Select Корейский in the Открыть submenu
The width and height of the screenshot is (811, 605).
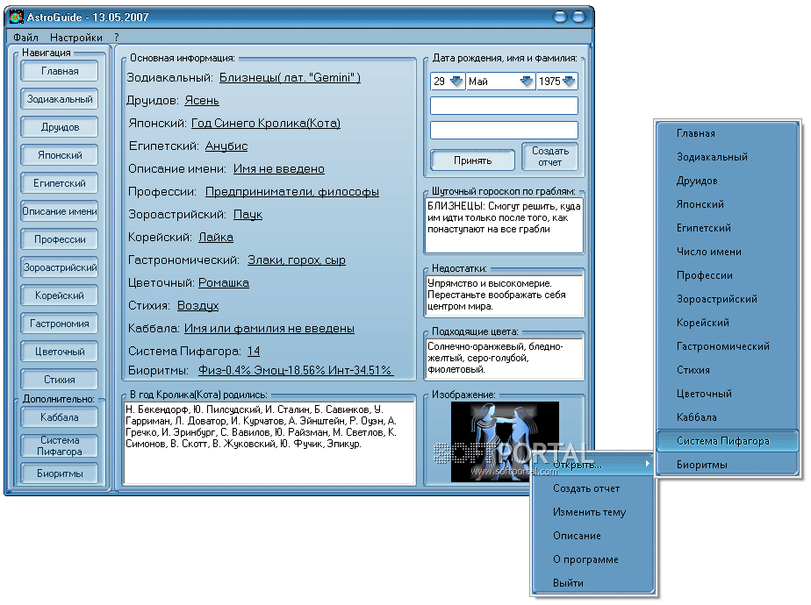728,323
